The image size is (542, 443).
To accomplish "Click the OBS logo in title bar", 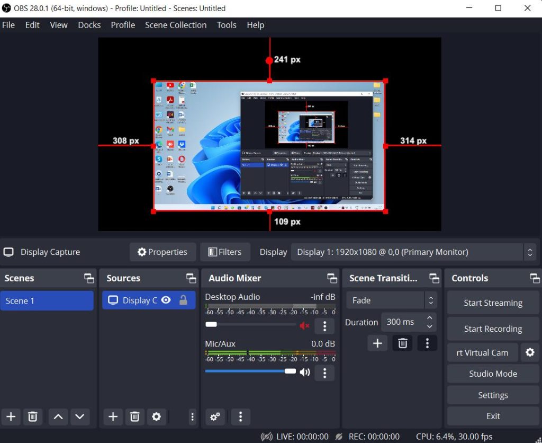I will point(6,8).
